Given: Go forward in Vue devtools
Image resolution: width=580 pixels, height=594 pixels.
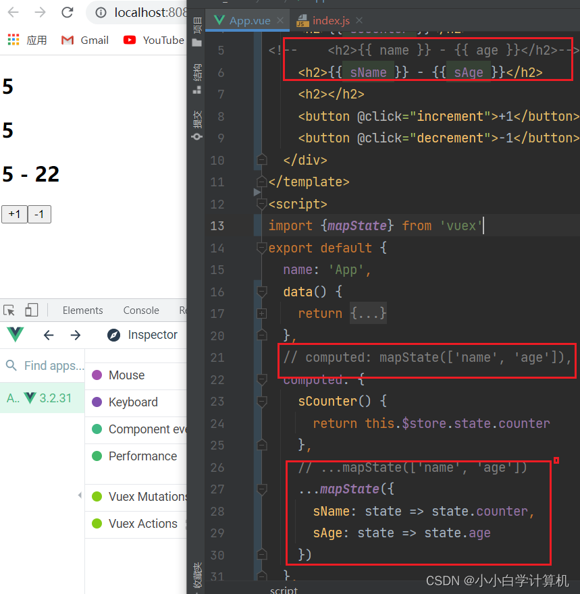Looking at the screenshot, I should [x=76, y=335].
